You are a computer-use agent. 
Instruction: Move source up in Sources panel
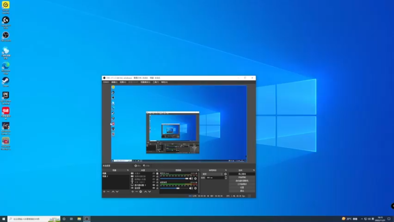click(145, 191)
